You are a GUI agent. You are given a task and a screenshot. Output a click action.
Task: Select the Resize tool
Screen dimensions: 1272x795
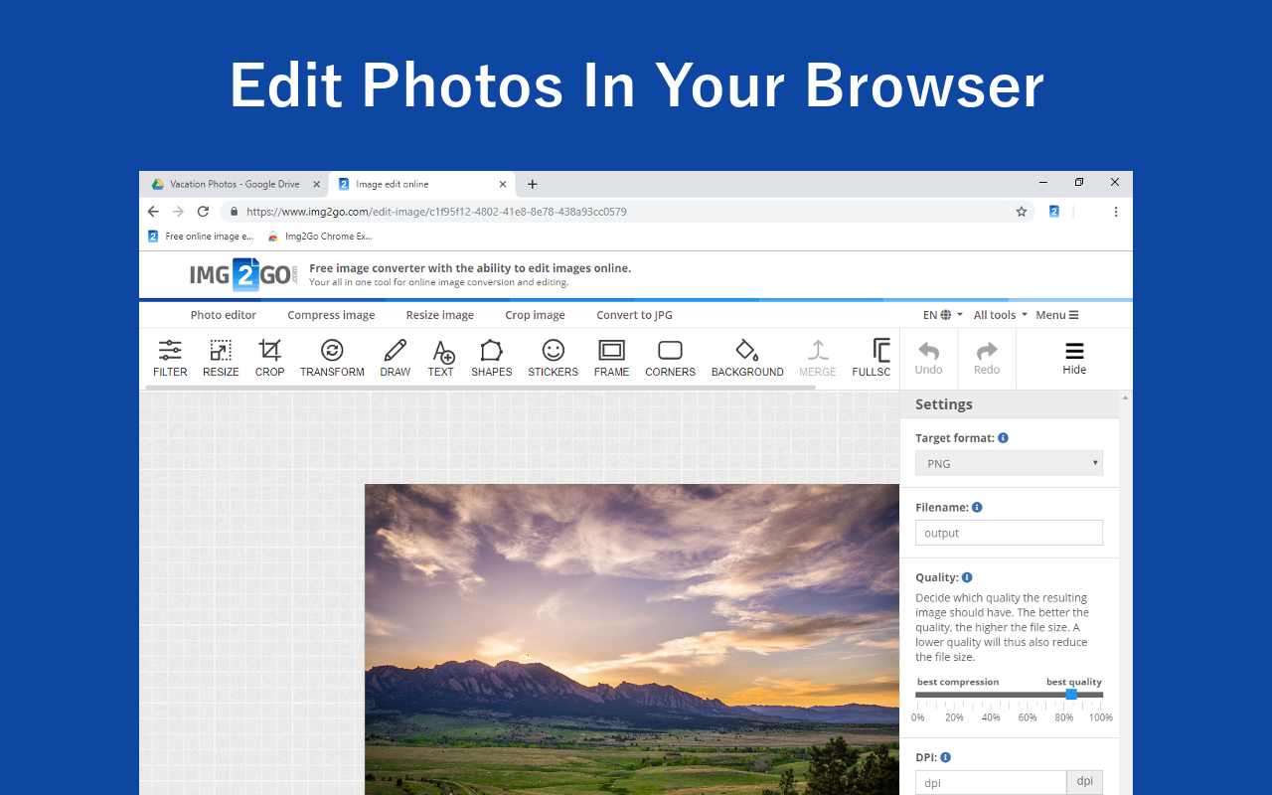221,358
